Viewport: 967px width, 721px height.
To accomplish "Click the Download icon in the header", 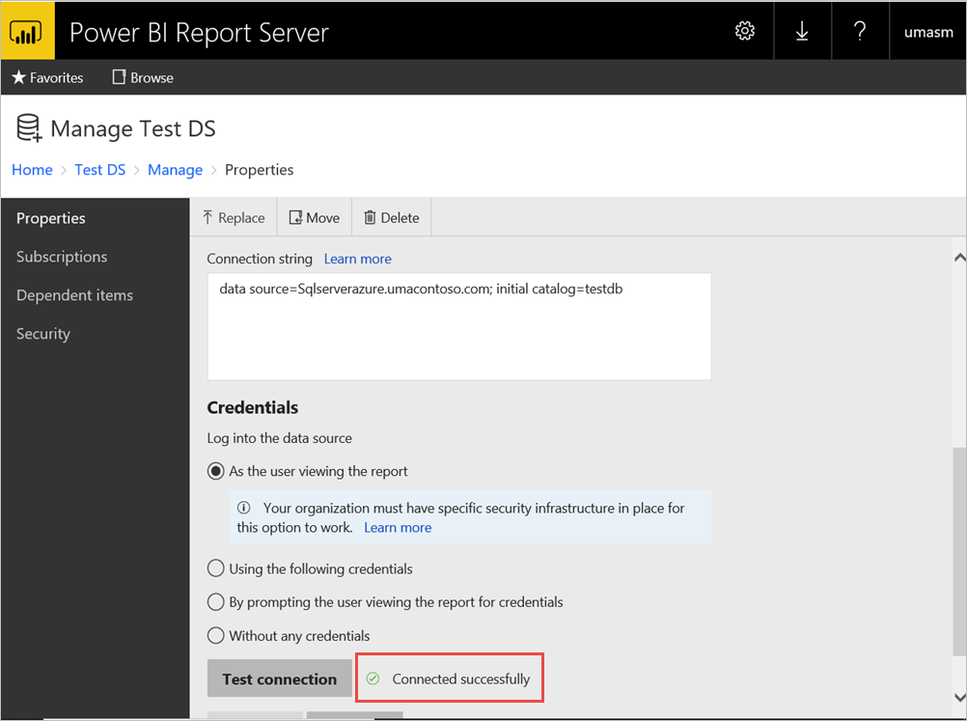I will click(x=802, y=30).
